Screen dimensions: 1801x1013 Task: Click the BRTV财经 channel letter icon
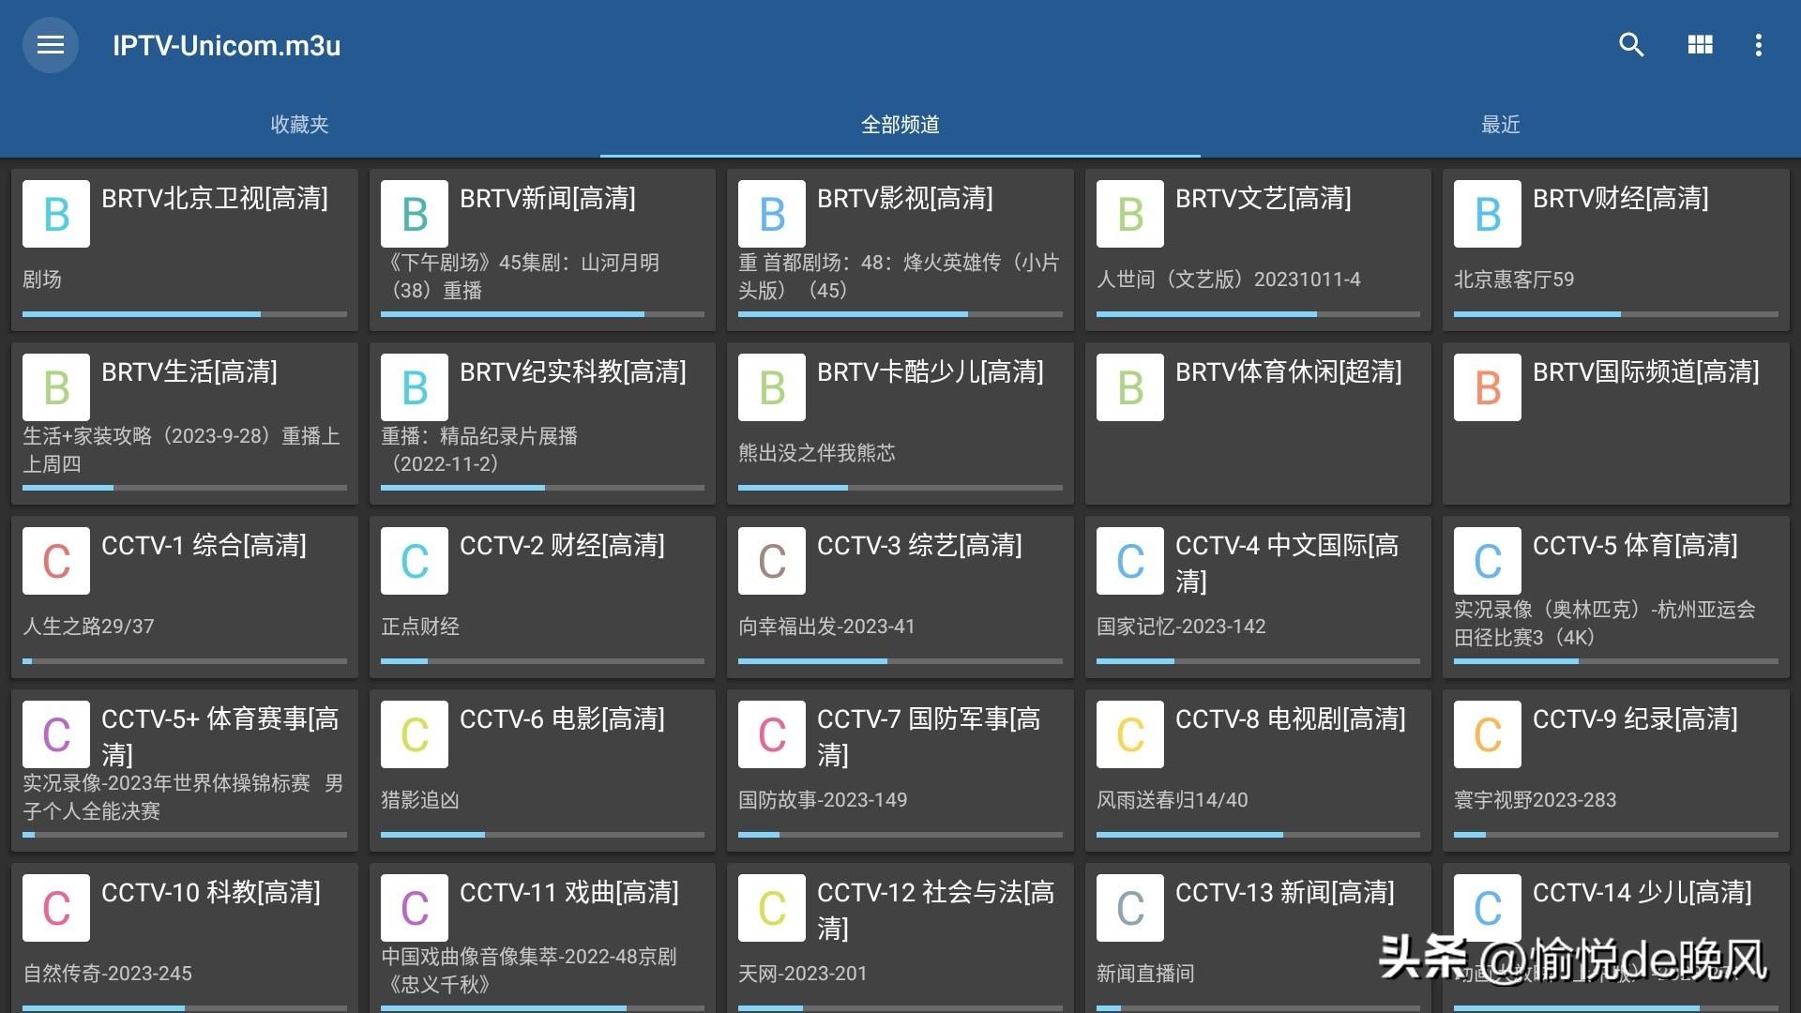(1488, 214)
